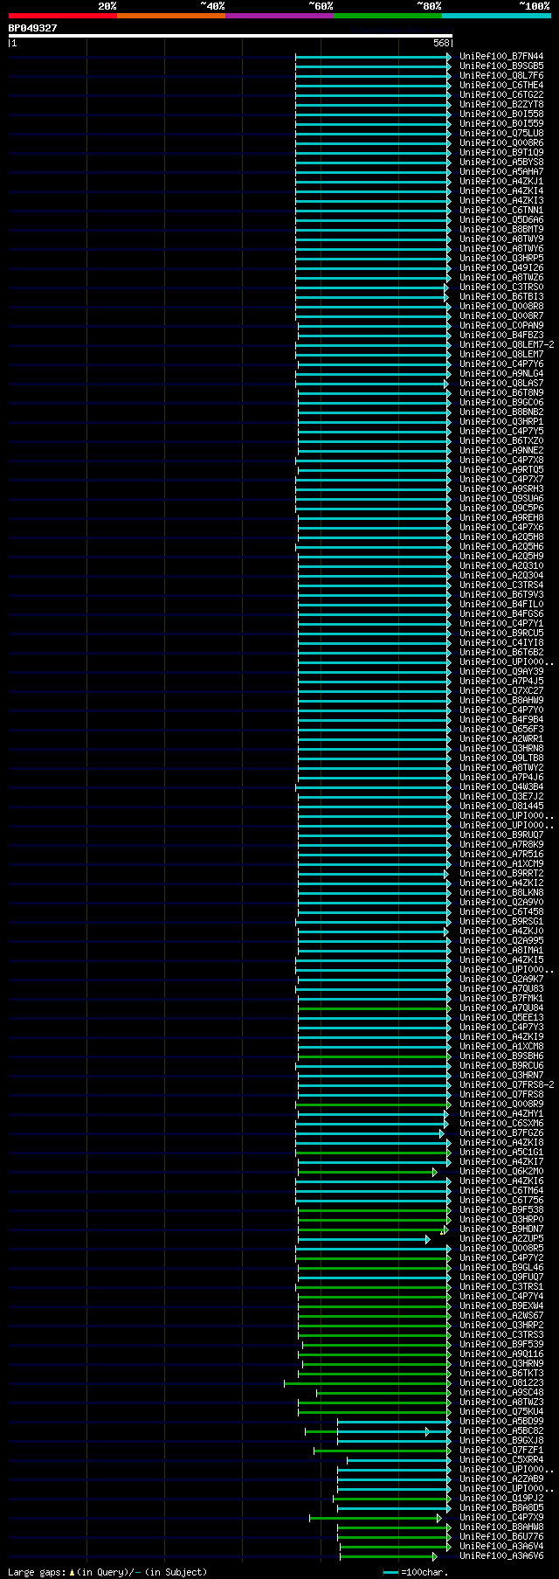Image resolution: width=559 pixels, height=1579 pixels.
Task: Click the cyan alignment bar for B7FN44
Action: 371,57
